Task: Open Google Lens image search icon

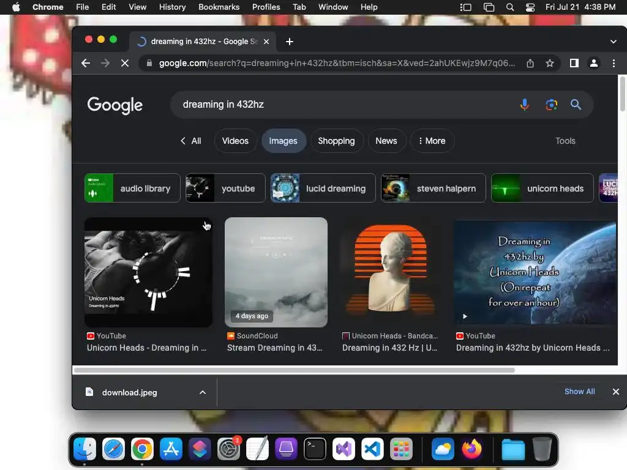Action: (552, 105)
